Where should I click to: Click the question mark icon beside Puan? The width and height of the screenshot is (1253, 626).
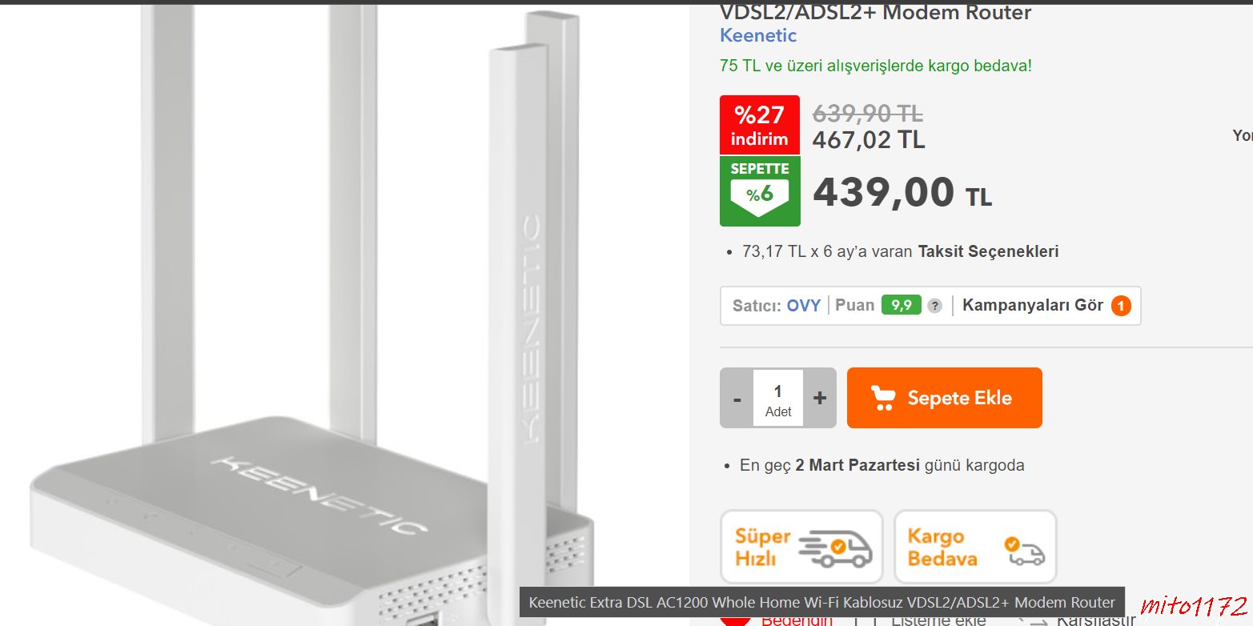934,306
